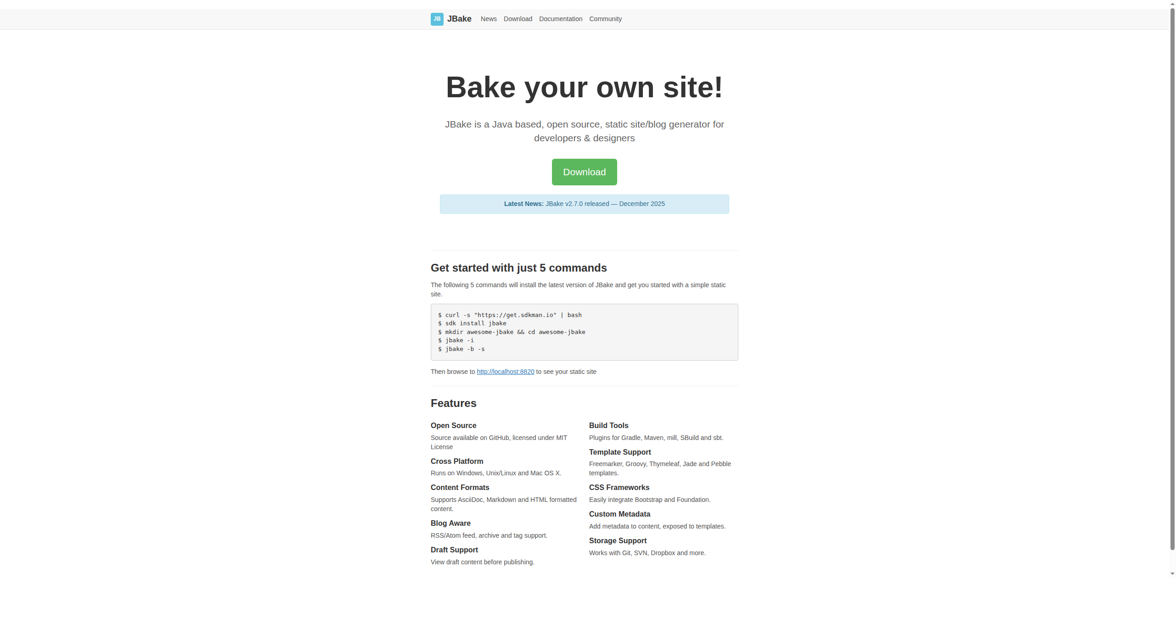
Task: Click the Bake your own site! heading
Action: 584,87
